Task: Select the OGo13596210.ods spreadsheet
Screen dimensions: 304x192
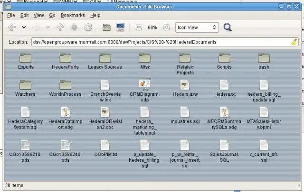Action: pos(25,151)
